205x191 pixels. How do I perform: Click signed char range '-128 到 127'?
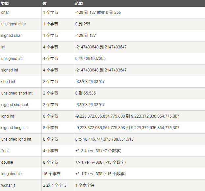click(x=86, y=36)
